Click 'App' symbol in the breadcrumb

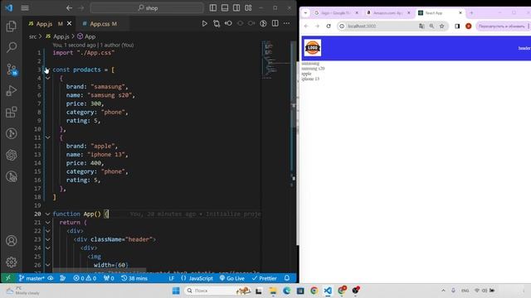pos(90,36)
